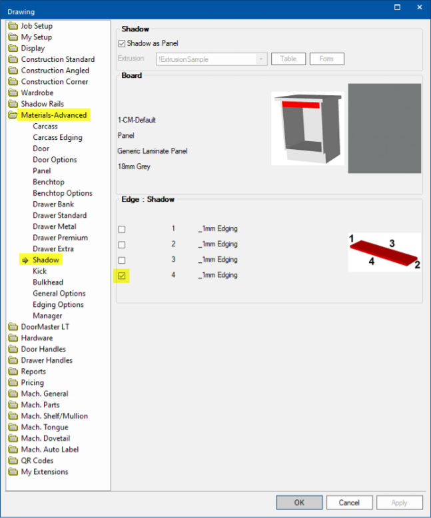Select the Bulkhead page
Screen dimensions: 431x518
click(x=48, y=282)
